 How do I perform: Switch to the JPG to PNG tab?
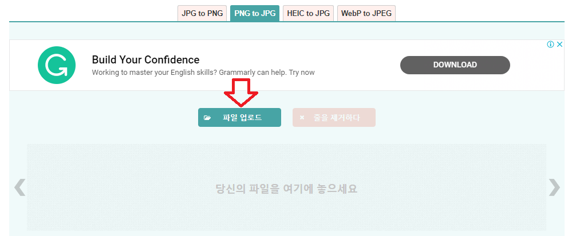click(x=202, y=13)
